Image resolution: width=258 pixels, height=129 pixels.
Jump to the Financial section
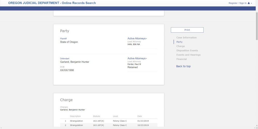(x=181, y=59)
